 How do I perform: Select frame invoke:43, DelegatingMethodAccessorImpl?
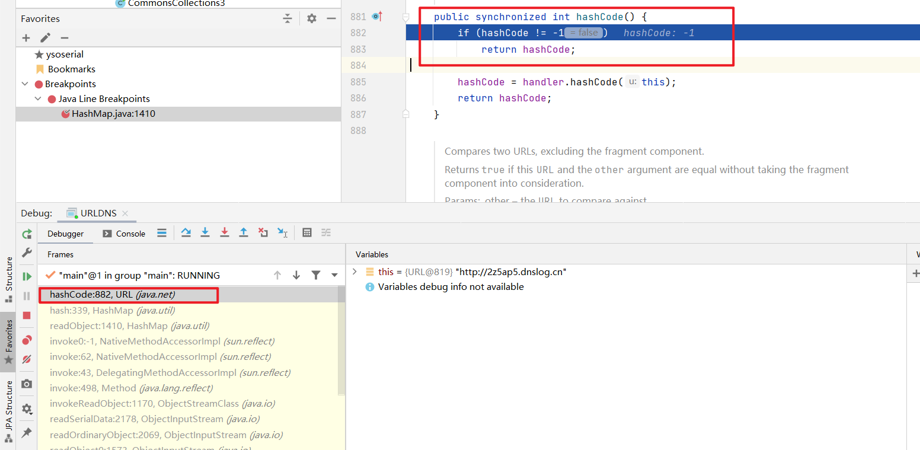188,372
